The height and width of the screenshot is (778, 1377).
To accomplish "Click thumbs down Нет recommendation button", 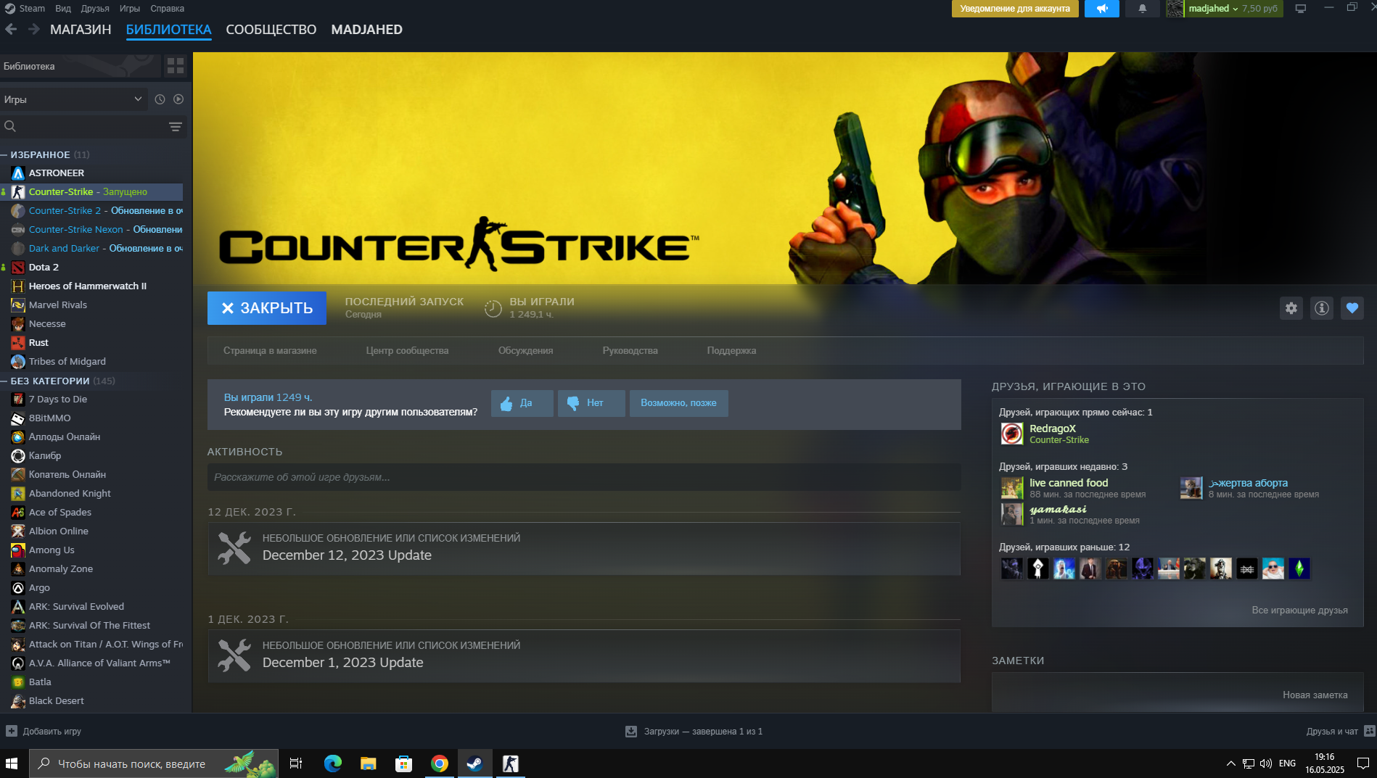I will [x=591, y=403].
